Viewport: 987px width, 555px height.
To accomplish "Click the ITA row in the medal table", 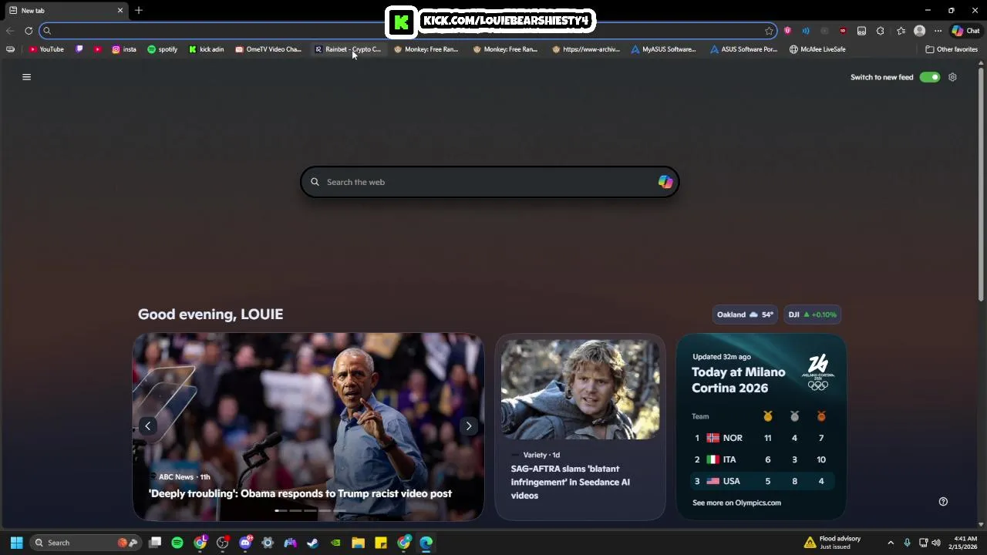I will click(761, 459).
